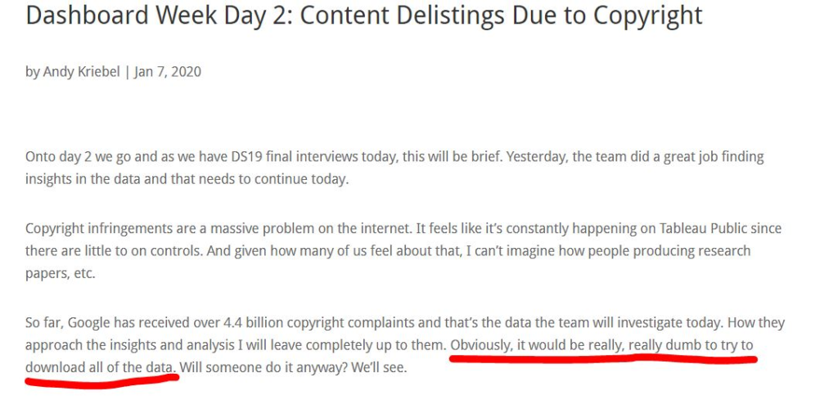838x400 pixels.
Task: Click the paragraph beginning "Onto day 2"
Action: click(x=246, y=157)
